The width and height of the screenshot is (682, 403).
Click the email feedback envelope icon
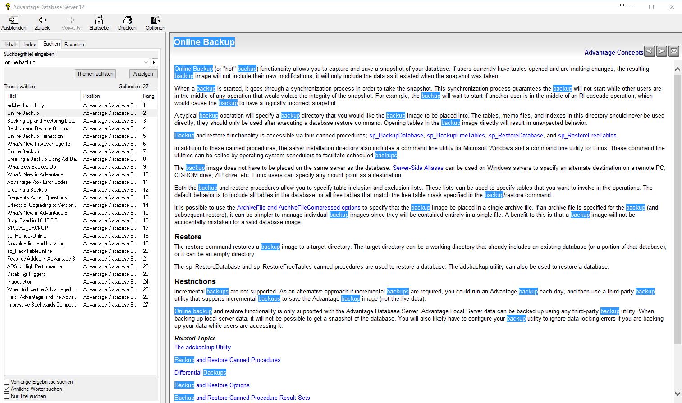[x=674, y=51]
